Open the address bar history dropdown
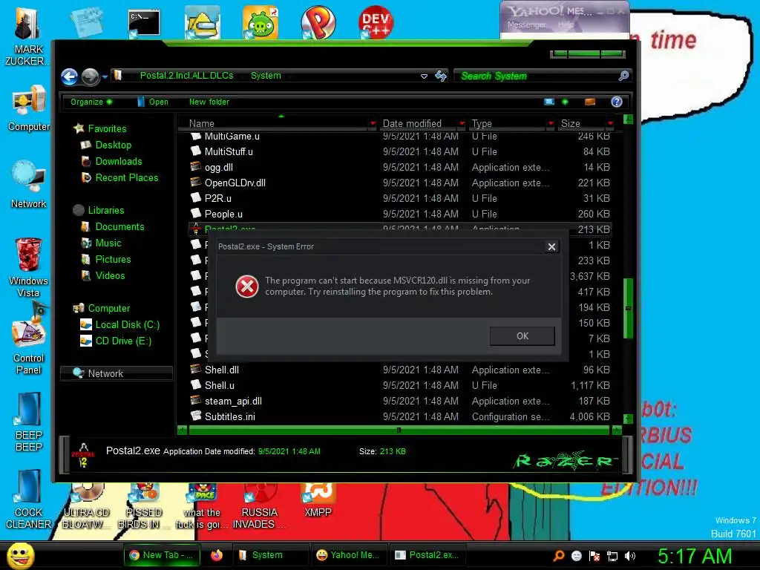This screenshot has height=570, width=760. (424, 76)
